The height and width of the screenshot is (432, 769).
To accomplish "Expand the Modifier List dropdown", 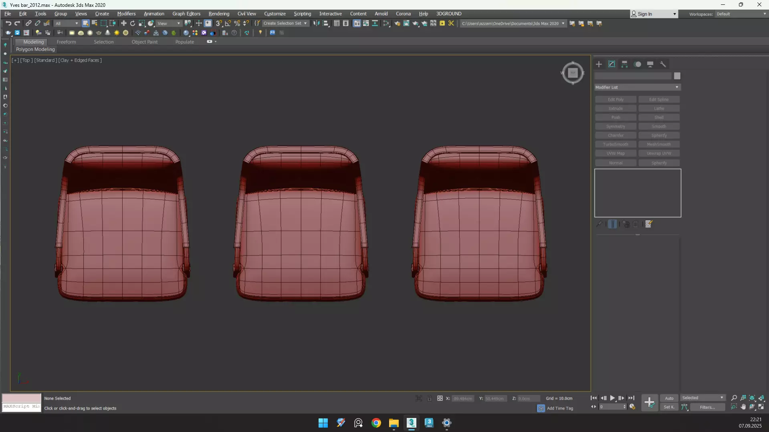I will [638, 87].
